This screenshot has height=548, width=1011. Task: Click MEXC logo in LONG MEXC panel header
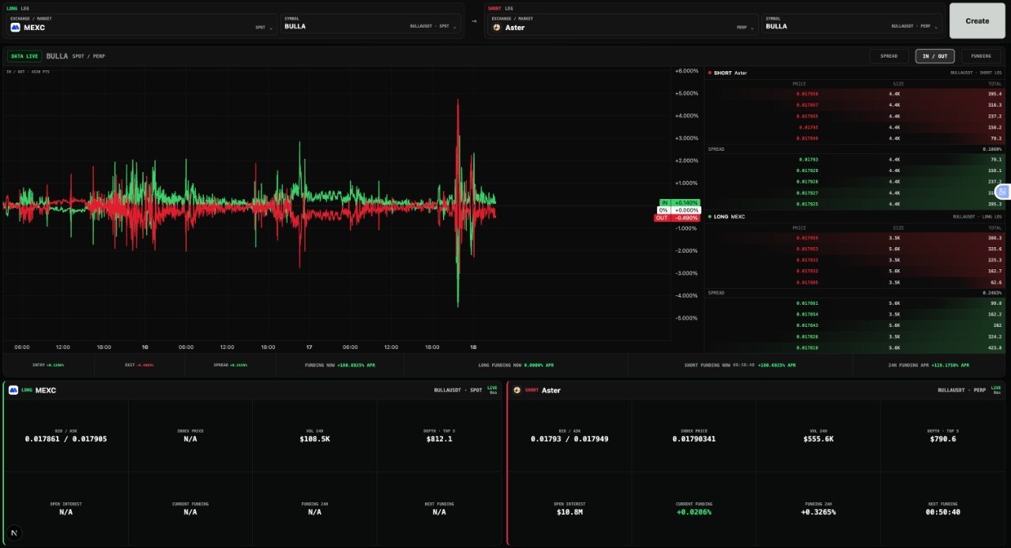[13, 390]
